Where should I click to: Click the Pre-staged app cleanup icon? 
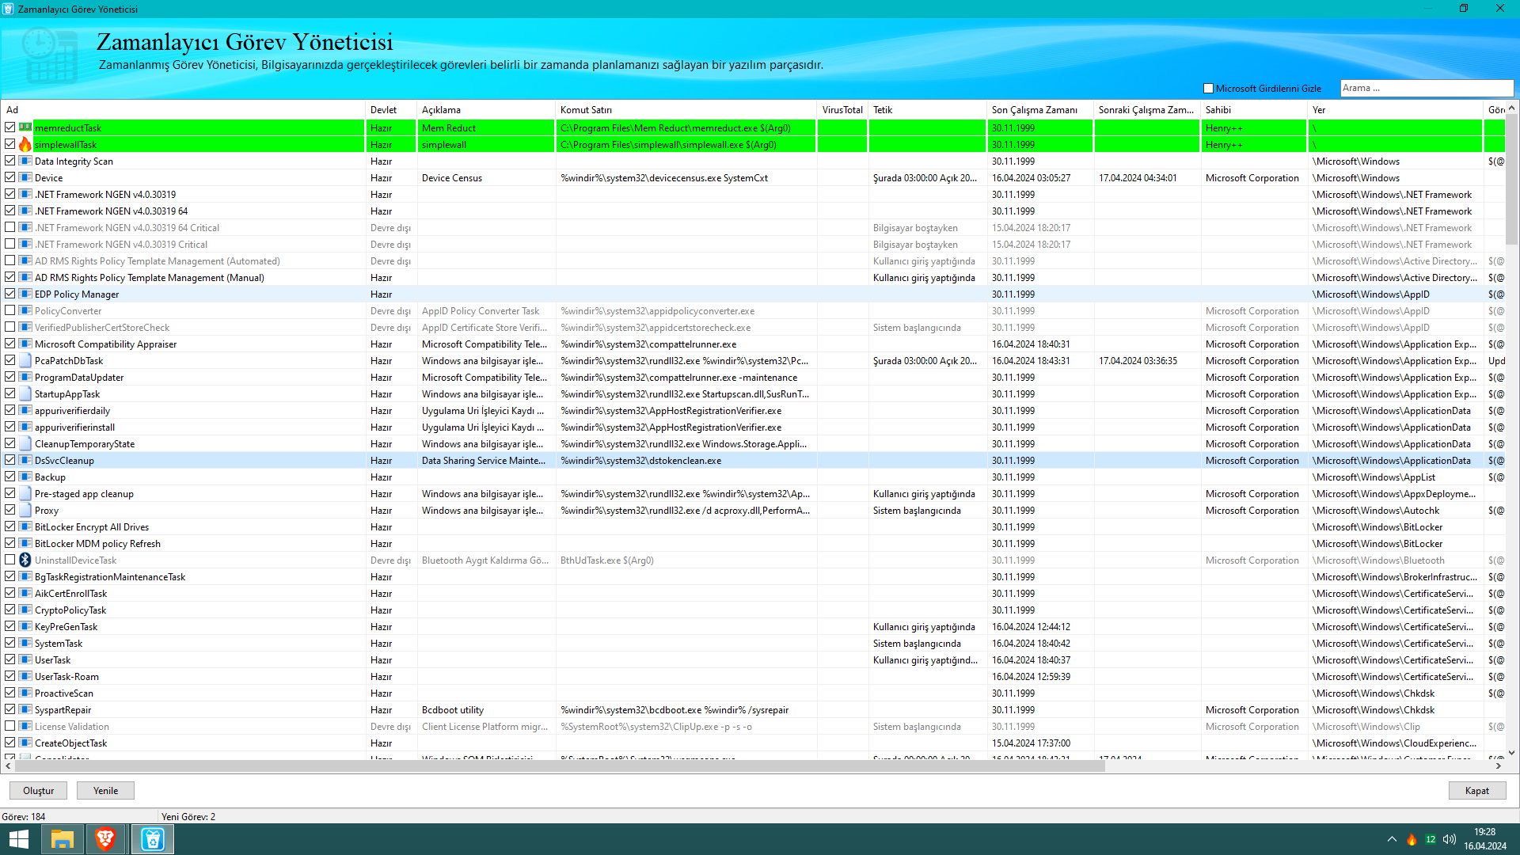click(25, 493)
